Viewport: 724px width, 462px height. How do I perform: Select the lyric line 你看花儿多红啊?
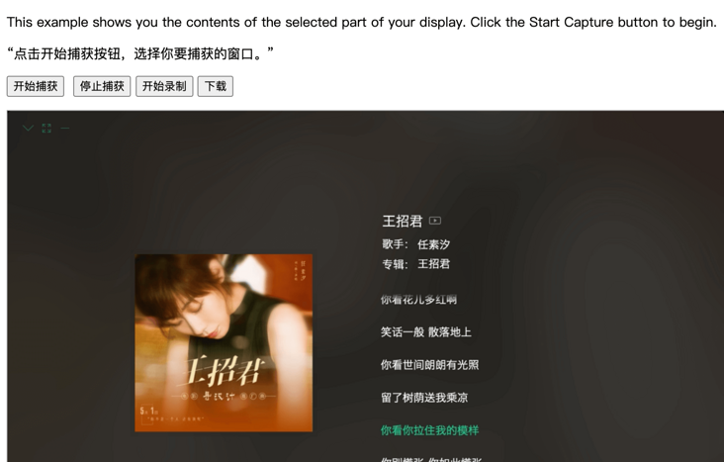coord(418,300)
